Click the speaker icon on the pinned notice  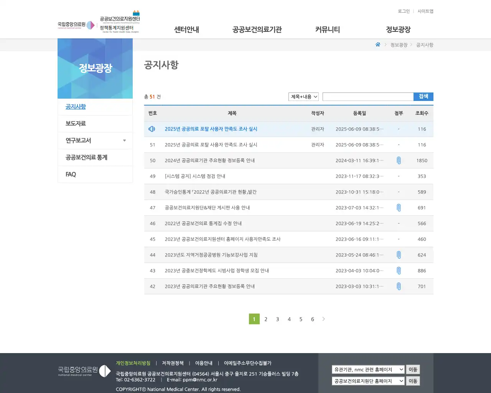pyautogui.click(x=152, y=129)
